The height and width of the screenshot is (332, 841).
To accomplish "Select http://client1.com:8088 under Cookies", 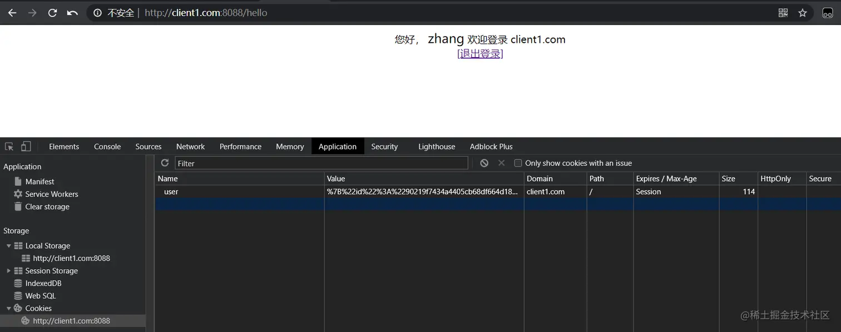I will coord(71,321).
